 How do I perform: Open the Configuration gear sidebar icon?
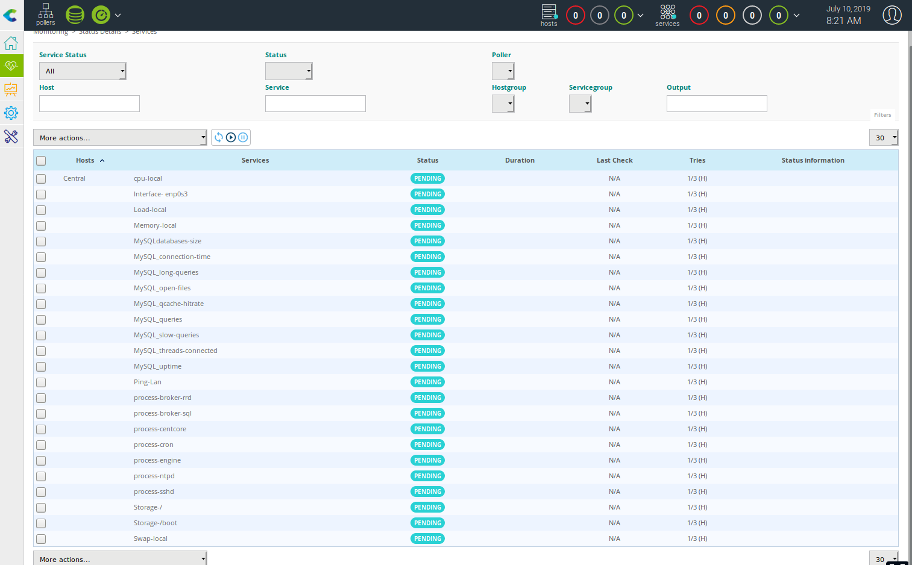pyautogui.click(x=11, y=113)
